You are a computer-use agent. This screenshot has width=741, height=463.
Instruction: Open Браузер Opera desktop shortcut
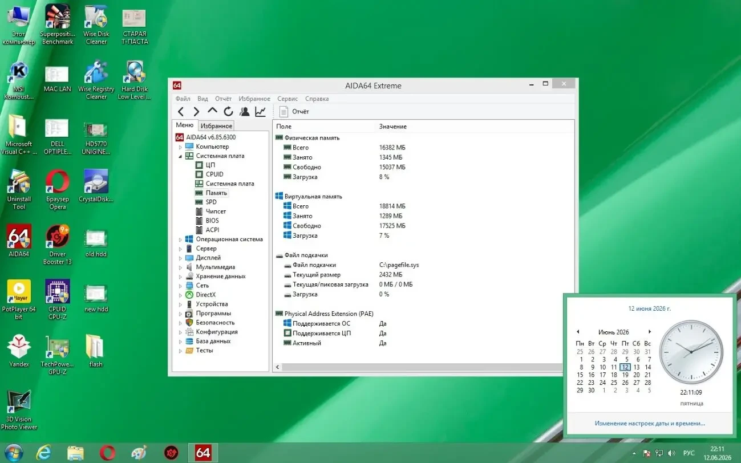coord(58,190)
